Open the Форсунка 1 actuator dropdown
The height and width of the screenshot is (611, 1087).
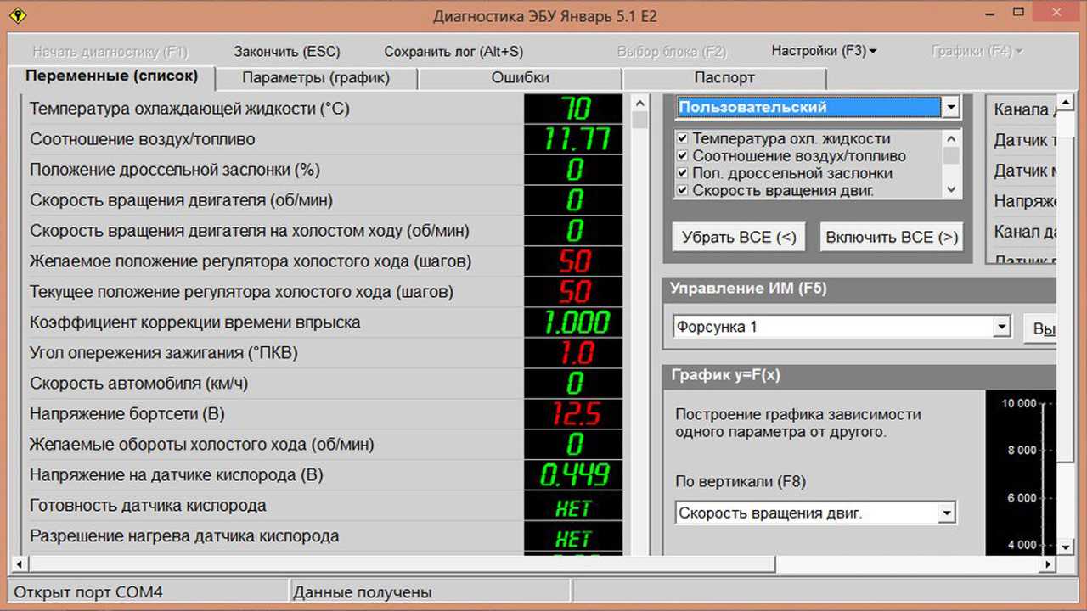point(1002,327)
